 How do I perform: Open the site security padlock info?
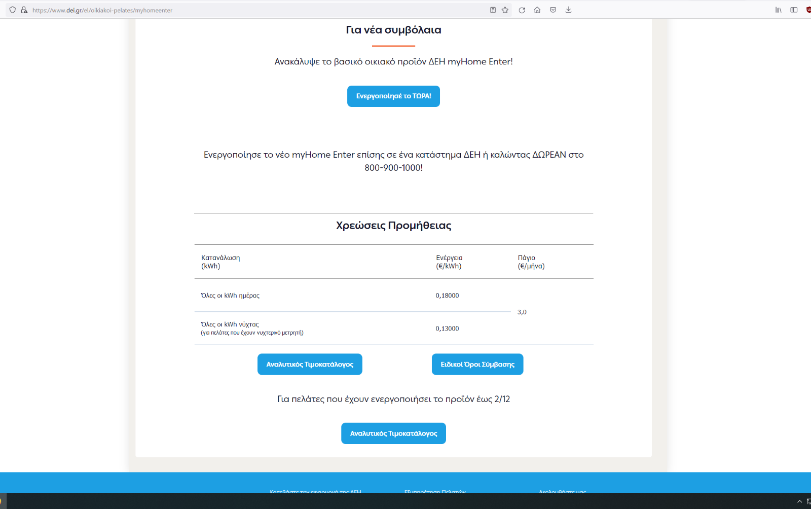(x=24, y=10)
